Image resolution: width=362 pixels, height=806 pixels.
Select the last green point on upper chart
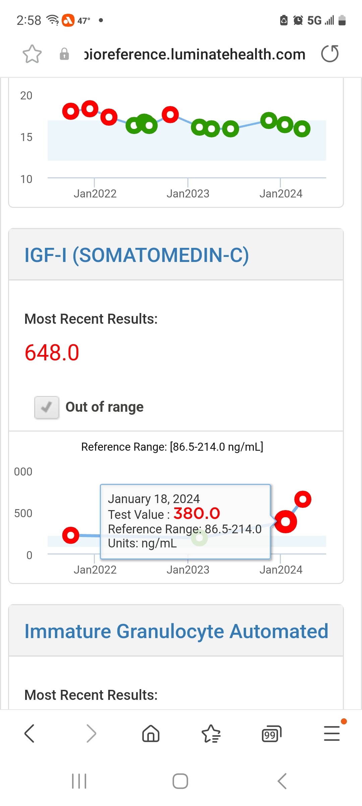(302, 129)
